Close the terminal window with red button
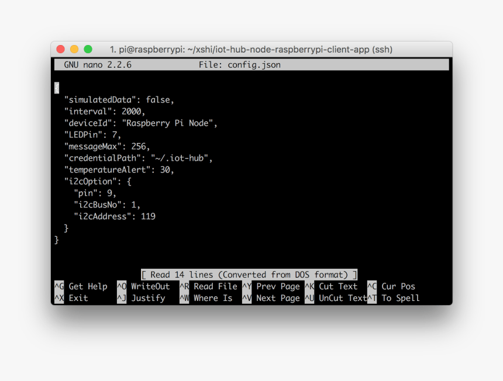503x381 pixels. coord(61,49)
